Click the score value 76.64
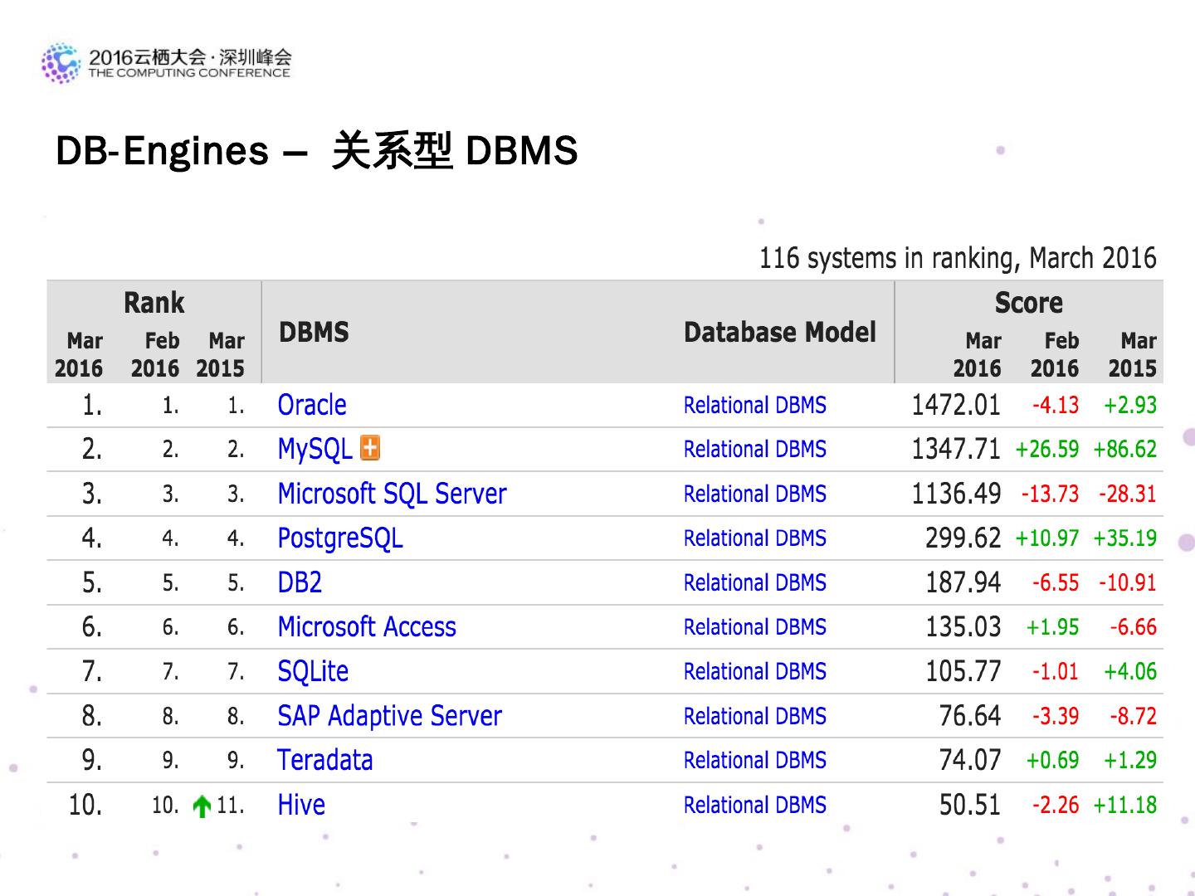 click(970, 716)
